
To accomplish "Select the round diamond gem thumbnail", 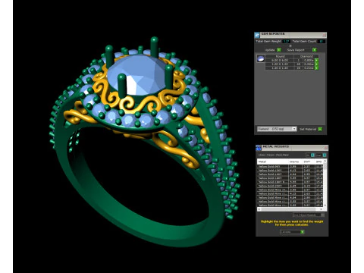I will [261, 58].
